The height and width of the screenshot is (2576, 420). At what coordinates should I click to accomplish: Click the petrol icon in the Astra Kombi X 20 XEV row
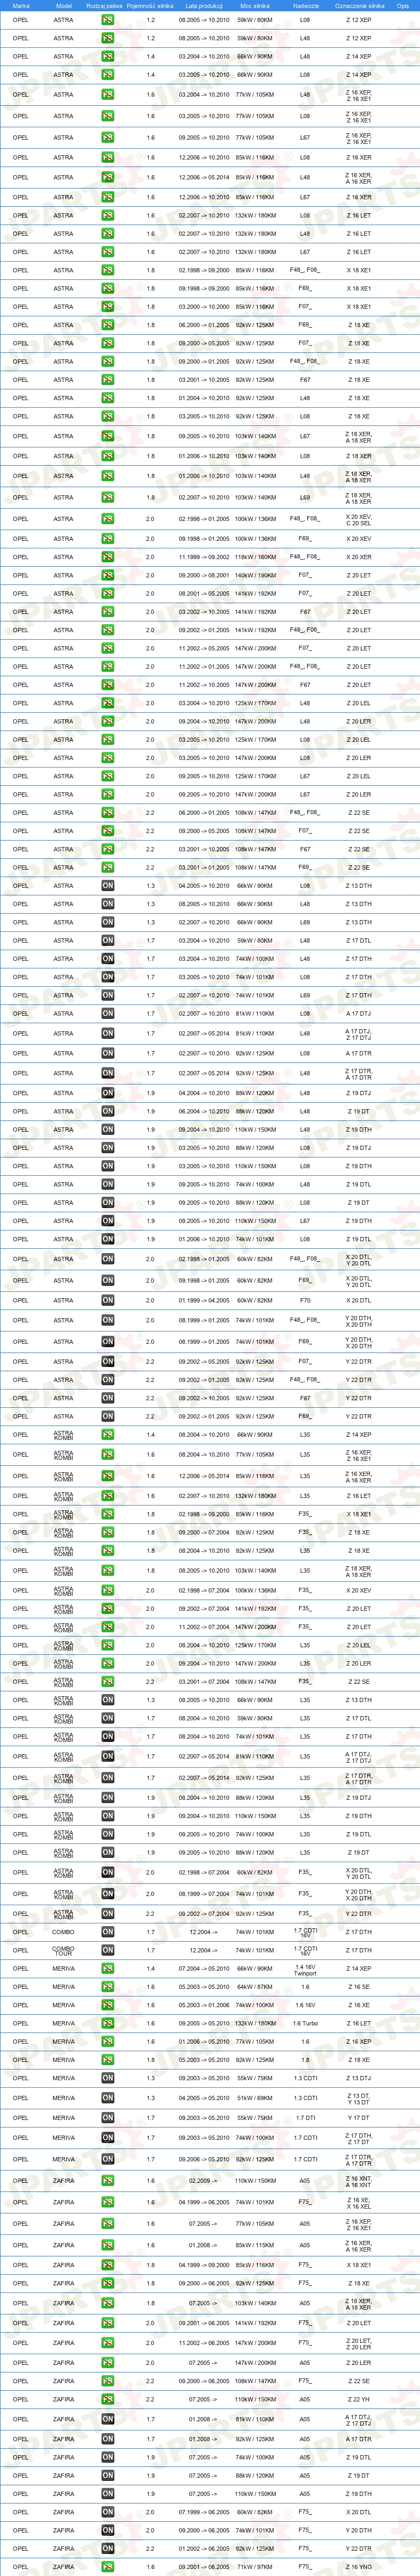coord(108,1590)
